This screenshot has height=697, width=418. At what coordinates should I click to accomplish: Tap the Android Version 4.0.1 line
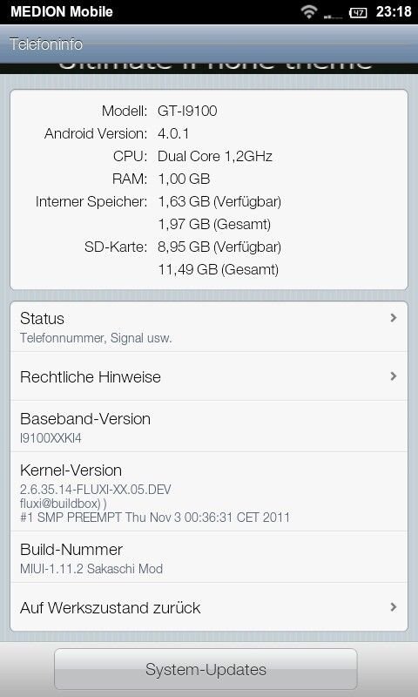[x=117, y=133]
